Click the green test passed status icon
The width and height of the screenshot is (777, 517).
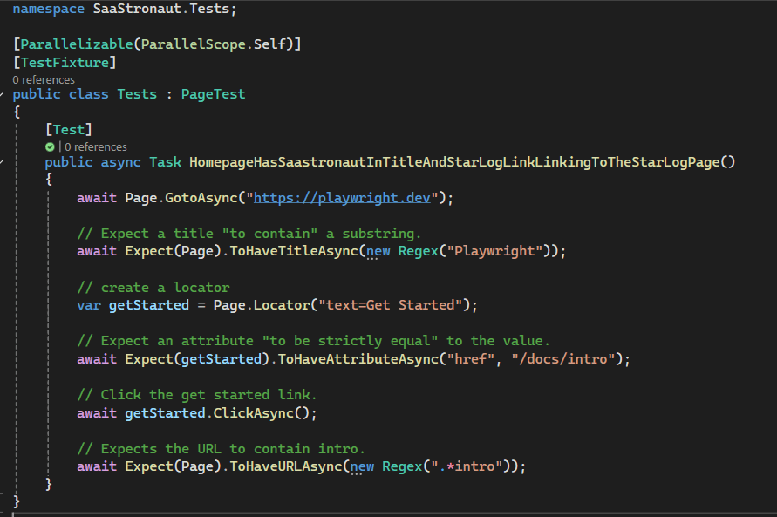click(51, 147)
